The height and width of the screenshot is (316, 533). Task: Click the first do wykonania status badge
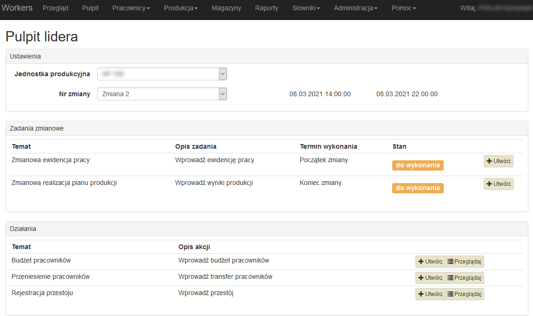coord(418,165)
